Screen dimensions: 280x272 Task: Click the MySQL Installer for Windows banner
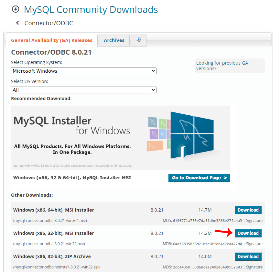[x=120, y=138]
